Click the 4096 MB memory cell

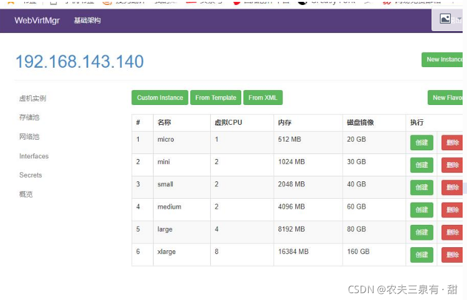308,210
